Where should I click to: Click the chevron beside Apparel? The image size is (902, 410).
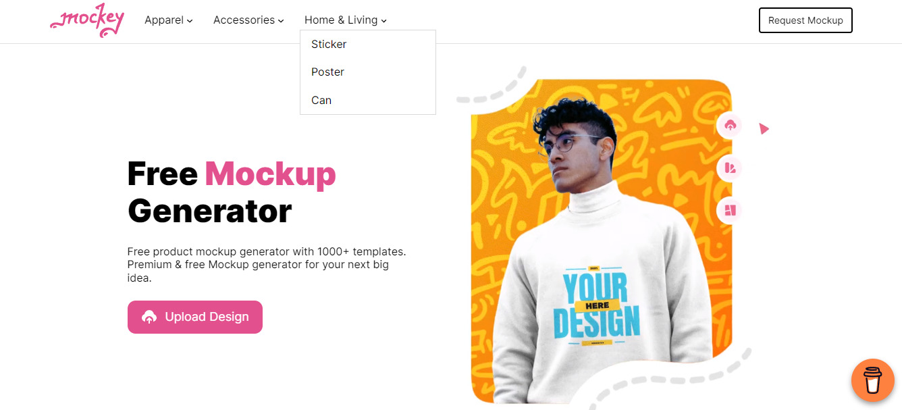pos(190,21)
